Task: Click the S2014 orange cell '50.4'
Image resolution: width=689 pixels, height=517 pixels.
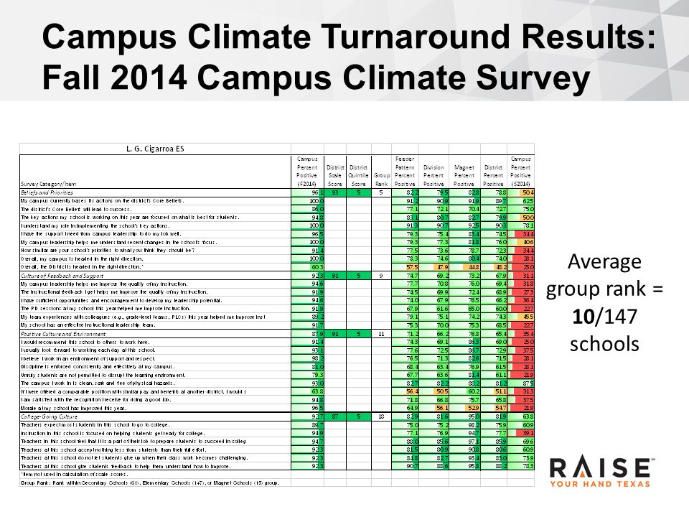Action: click(x=521, y=192)
